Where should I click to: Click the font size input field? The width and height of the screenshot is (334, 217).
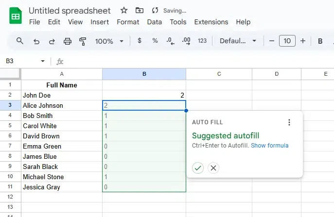coord(287,41)
